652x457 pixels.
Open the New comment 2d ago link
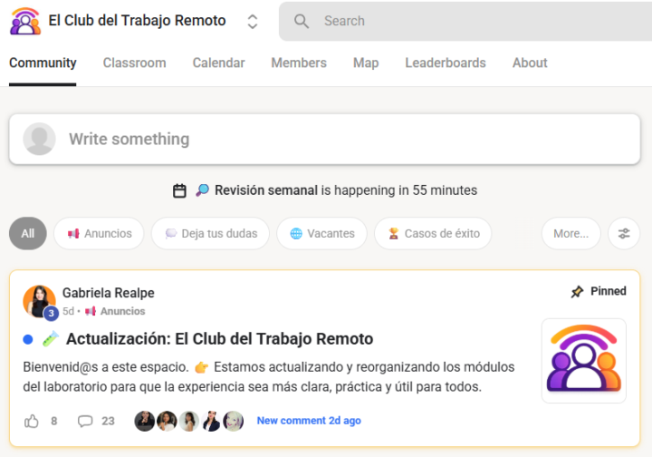(x=309, y=421)
